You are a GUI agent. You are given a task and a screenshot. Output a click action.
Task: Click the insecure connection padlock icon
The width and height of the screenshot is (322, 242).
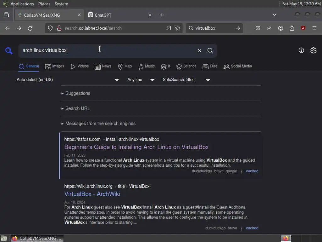(59, 28)
